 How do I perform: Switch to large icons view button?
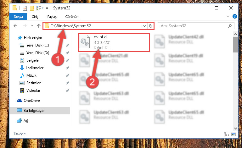pyautogui.click(x=234, y=134)
